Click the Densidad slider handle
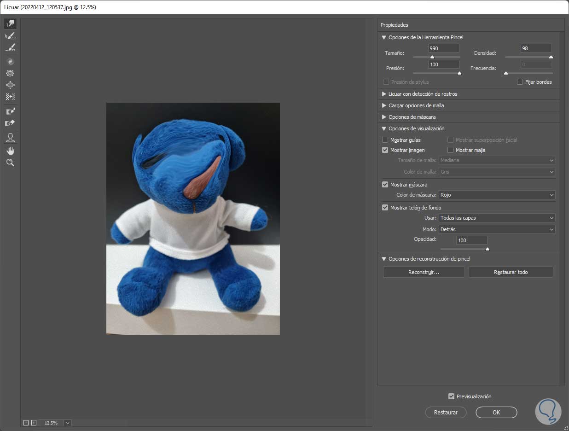 point(551,58)
